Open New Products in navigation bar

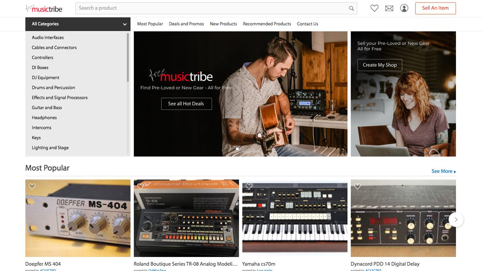pos(223,24)
